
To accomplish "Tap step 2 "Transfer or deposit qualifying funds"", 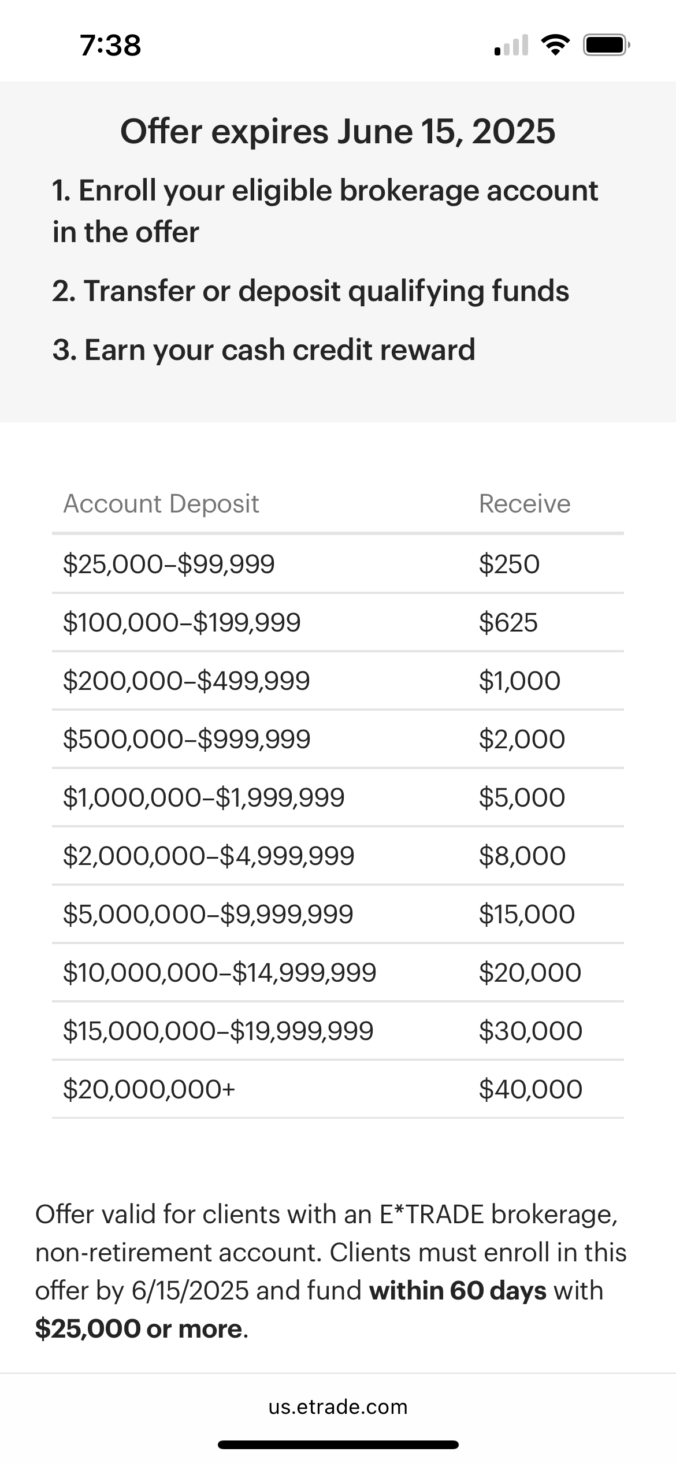I will [310, 291].
